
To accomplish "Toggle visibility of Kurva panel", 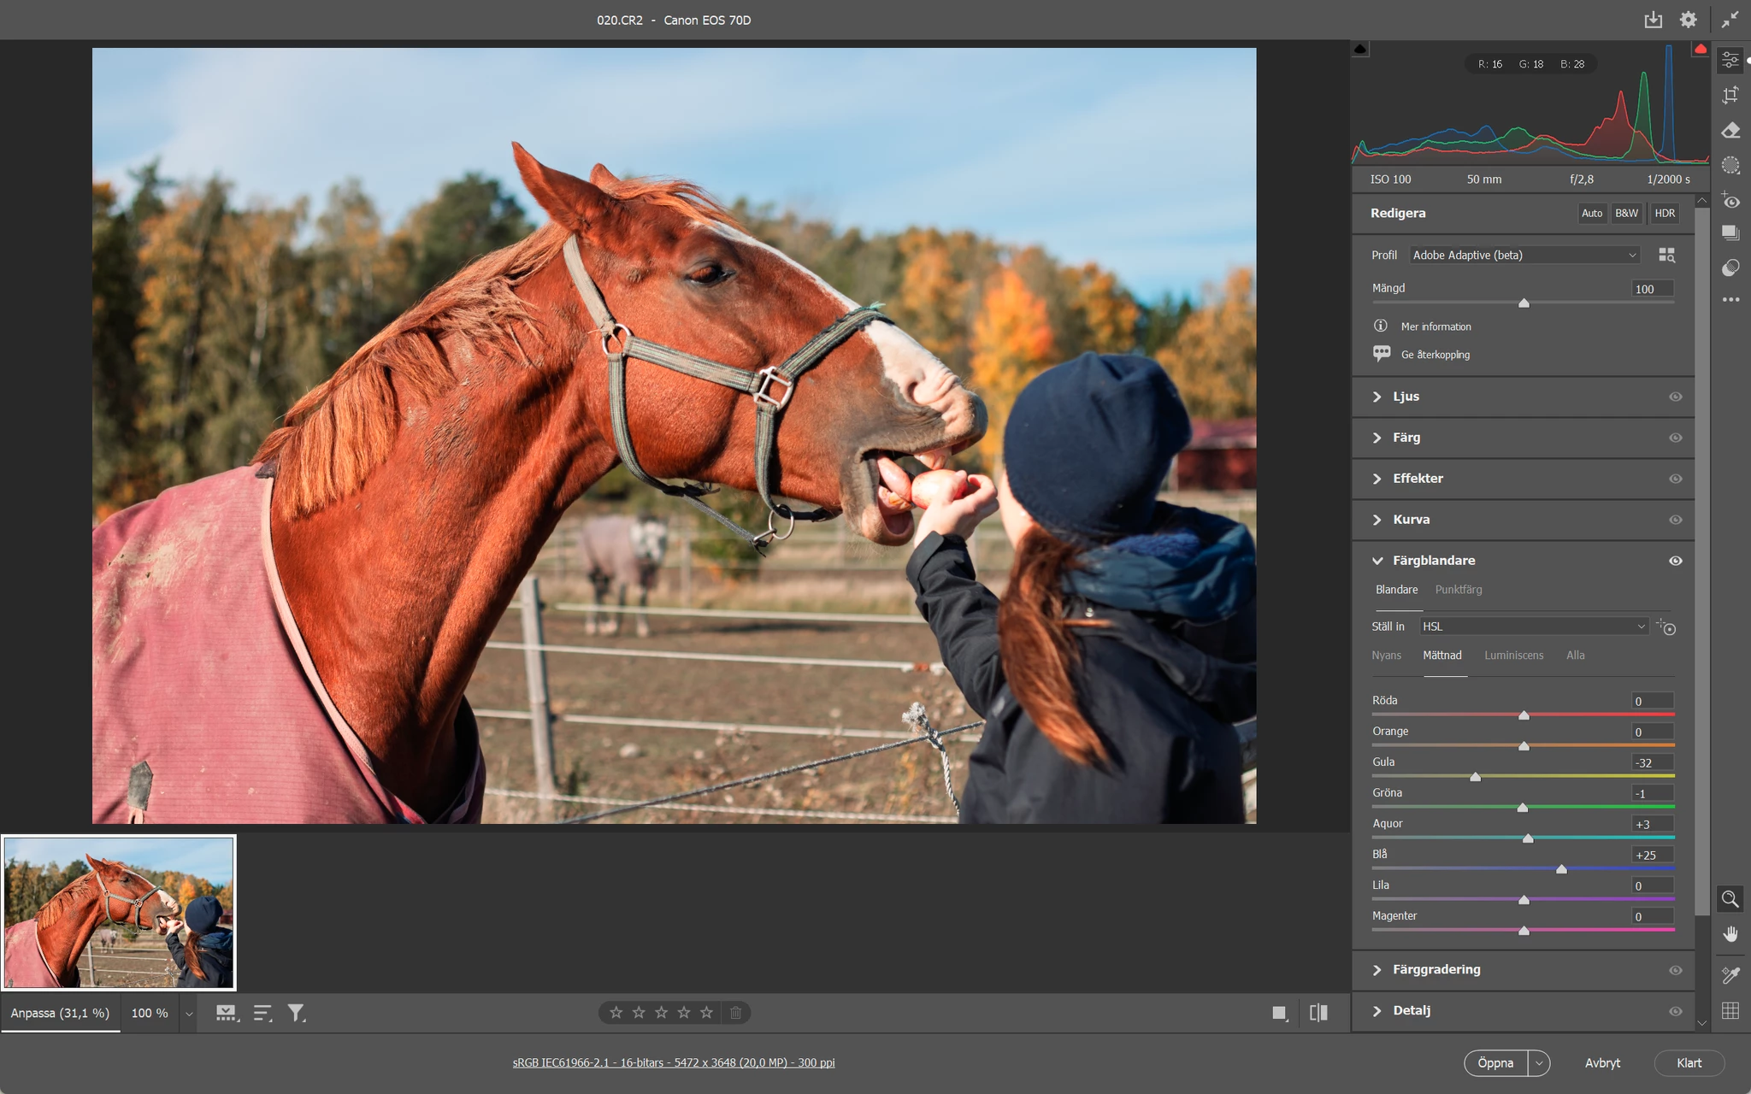I will pyautogui.click(x=1675, y=520).
